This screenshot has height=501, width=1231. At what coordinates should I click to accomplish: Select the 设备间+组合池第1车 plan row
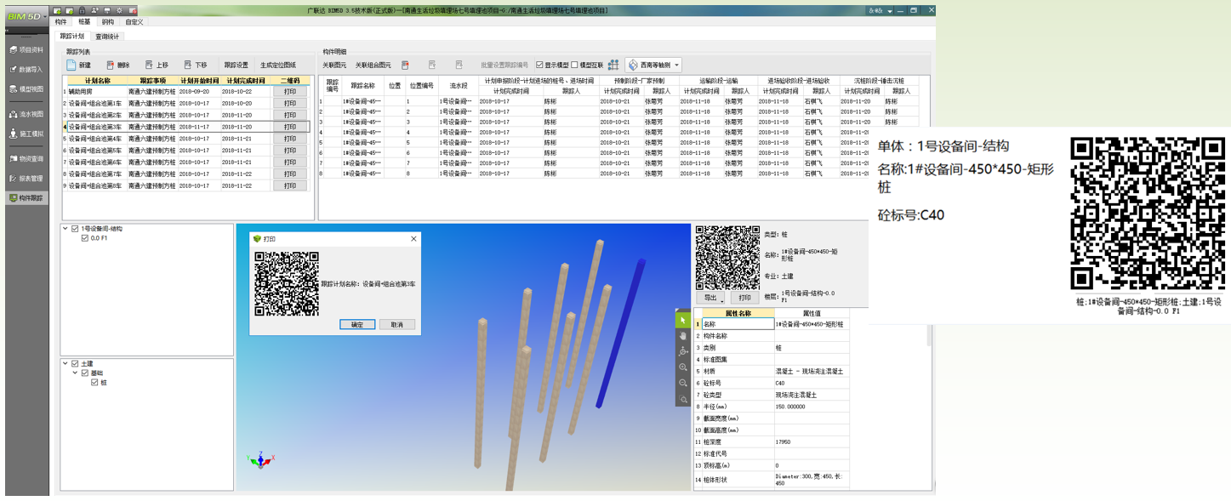click(x=185, y=103)
